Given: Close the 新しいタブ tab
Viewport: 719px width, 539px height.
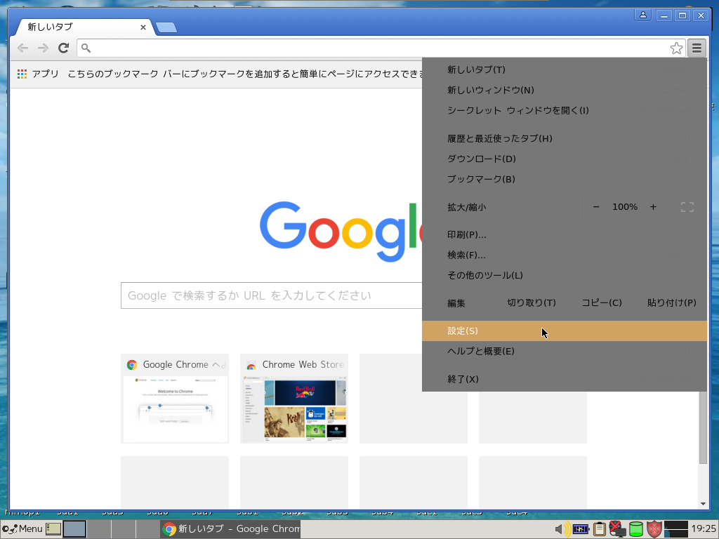Looking at the screenshot, I should 143,27.
